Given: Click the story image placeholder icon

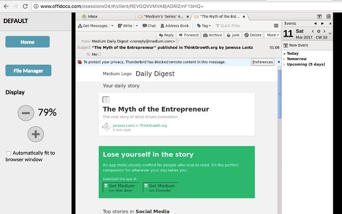Looking at the screenshot, I should [106, 100].
